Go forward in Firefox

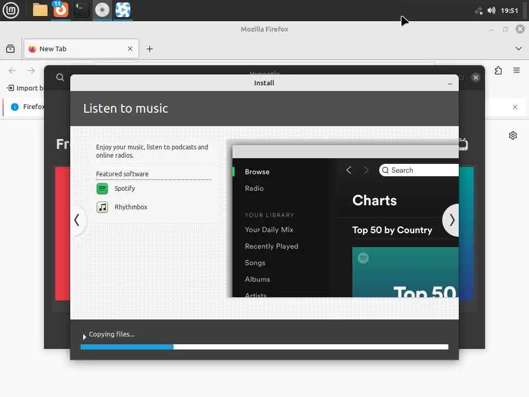pos(31,70)
